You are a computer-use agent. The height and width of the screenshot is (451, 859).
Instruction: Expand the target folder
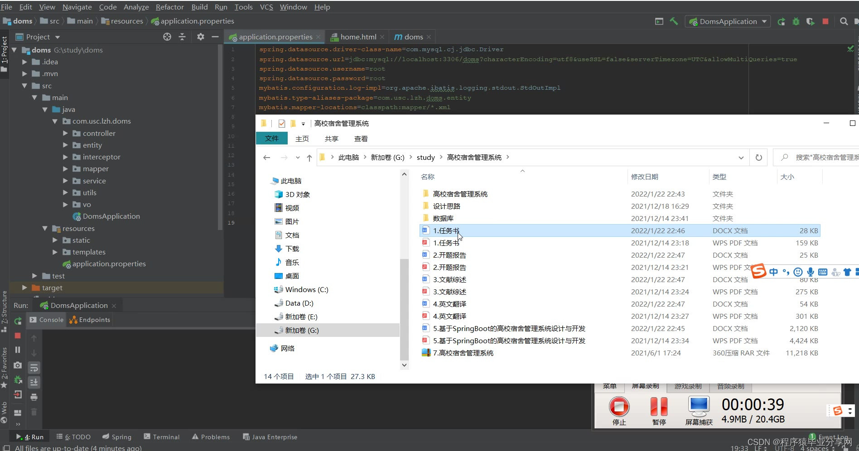tap(24, 288)
